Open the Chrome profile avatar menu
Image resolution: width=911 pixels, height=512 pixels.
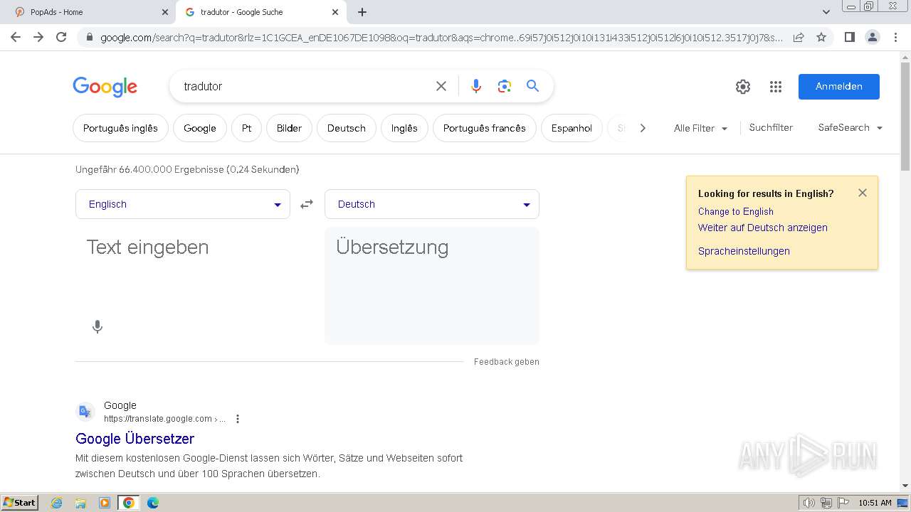872,37
